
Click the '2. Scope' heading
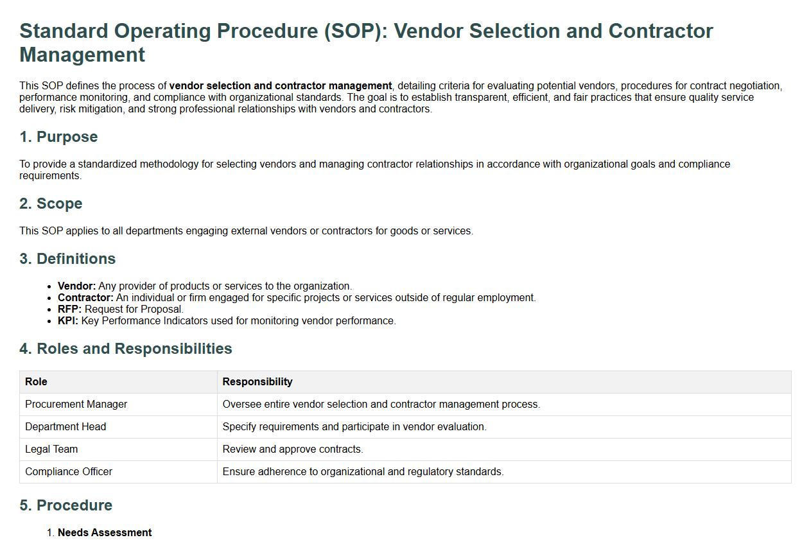point(51,204)
